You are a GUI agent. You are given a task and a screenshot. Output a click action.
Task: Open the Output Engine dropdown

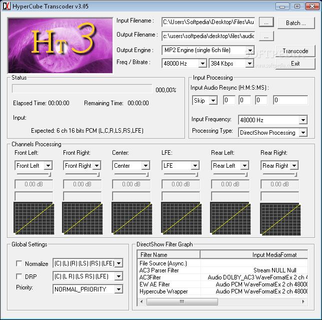click(x=250, y=51)
